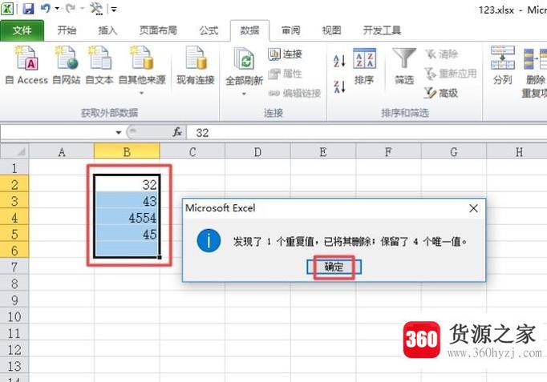Select column G header
Screen dimensions: 547x382
tap(454, 152)
